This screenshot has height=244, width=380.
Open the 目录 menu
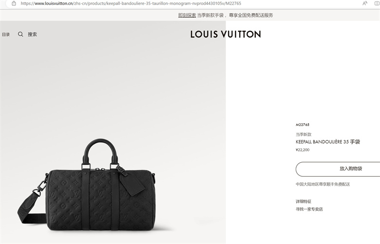6,35
